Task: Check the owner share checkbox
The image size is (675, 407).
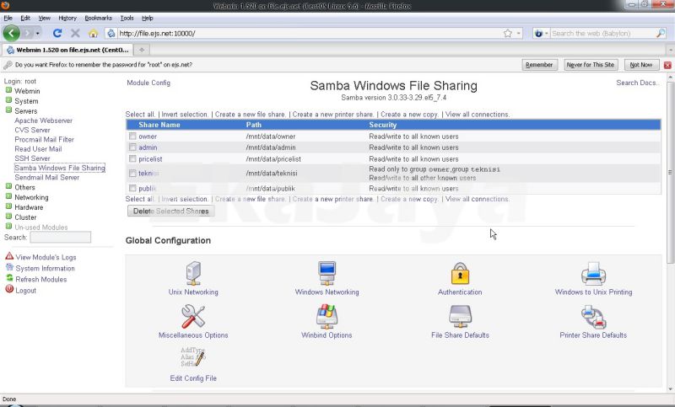Action: pos(132,136)
